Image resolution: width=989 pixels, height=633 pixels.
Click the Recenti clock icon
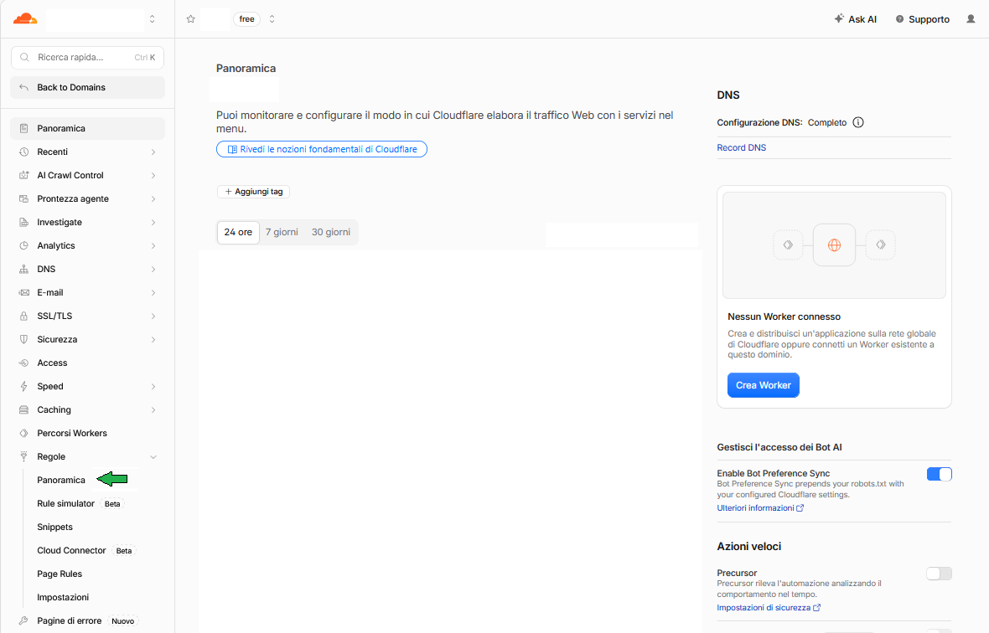click(x=24, y=152)
